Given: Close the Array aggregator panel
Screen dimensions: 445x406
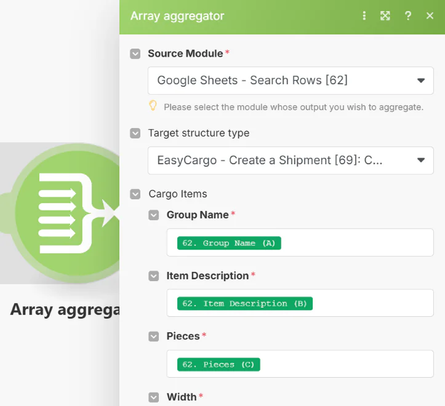Looking at the screenshot, I should (430, 15).
